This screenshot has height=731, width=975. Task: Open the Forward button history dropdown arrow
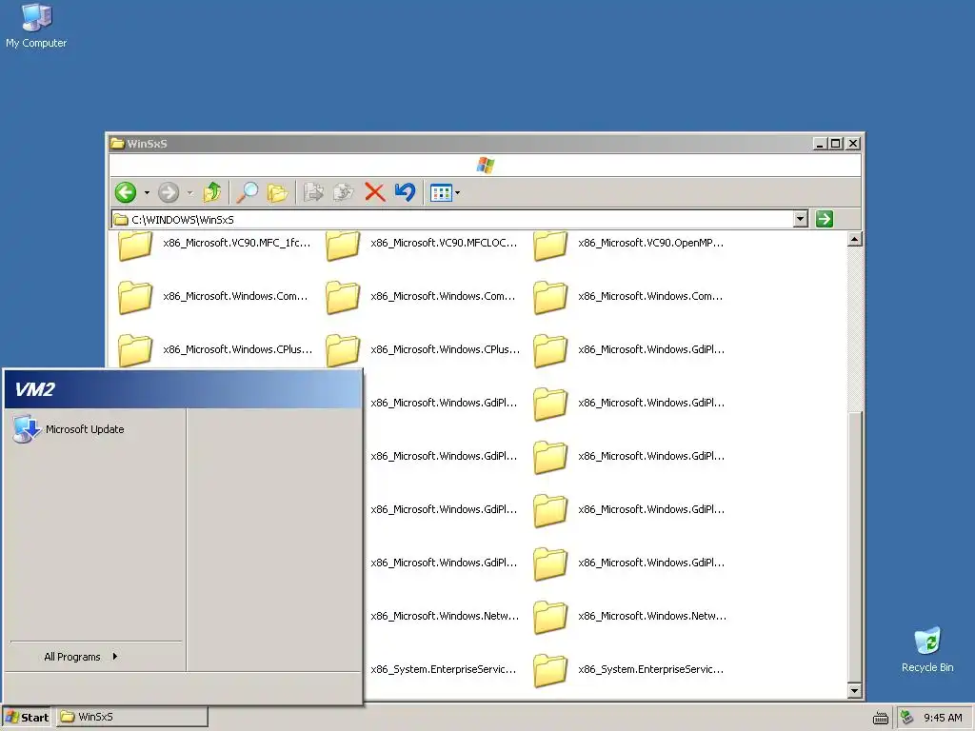[190, 192]
